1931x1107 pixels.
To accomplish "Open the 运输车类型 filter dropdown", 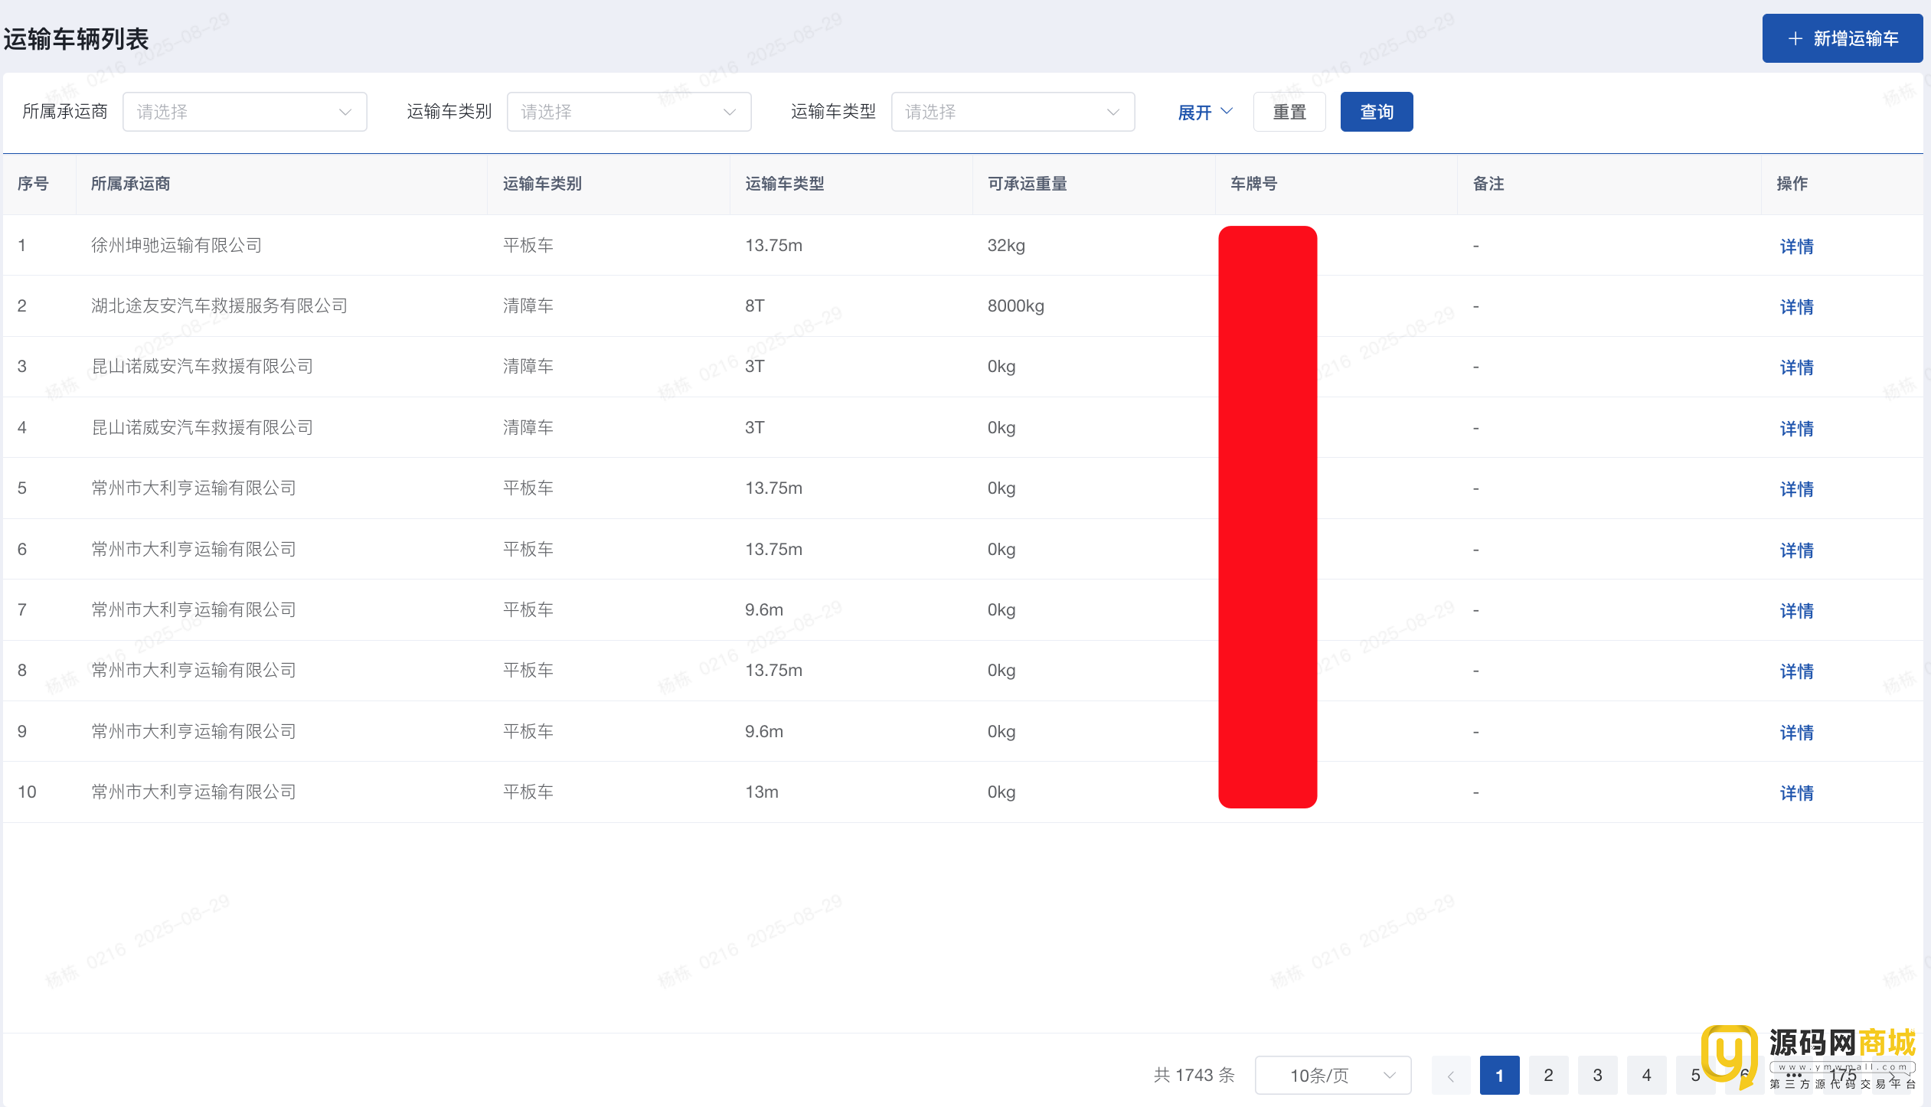I will pyautogui.click(x=1012, y=112).
